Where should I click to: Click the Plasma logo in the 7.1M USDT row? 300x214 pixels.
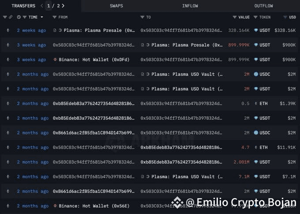[x=148, y=176]
